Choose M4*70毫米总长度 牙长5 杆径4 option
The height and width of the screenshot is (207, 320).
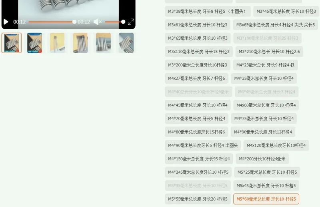click(196, 119)
